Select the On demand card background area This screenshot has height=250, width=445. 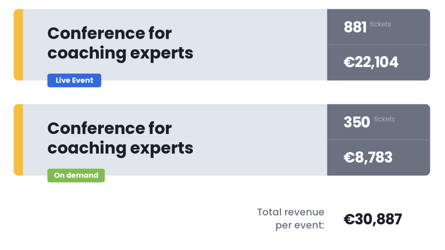click(x=256, y=140)
